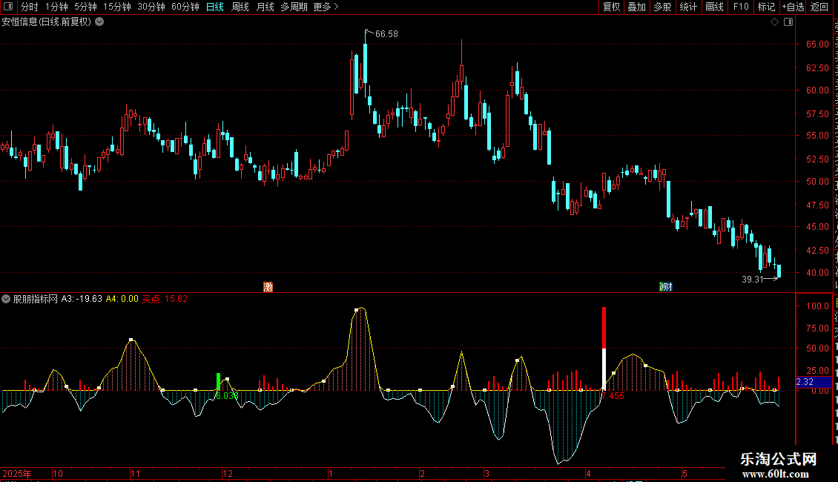Click the 标记 mark button
This screenshot has width=838, height=482.
[766, 7]
